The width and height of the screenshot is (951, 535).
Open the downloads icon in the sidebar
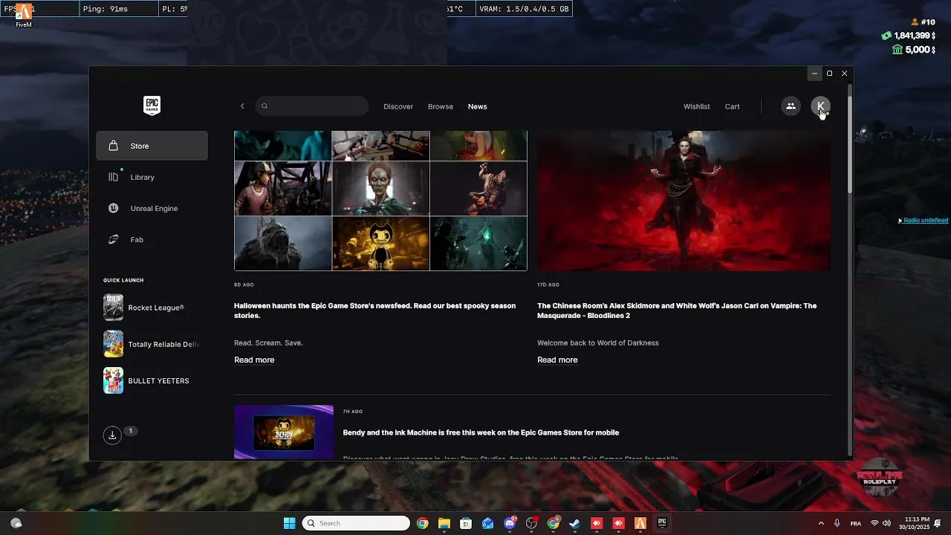coord(112,435)
